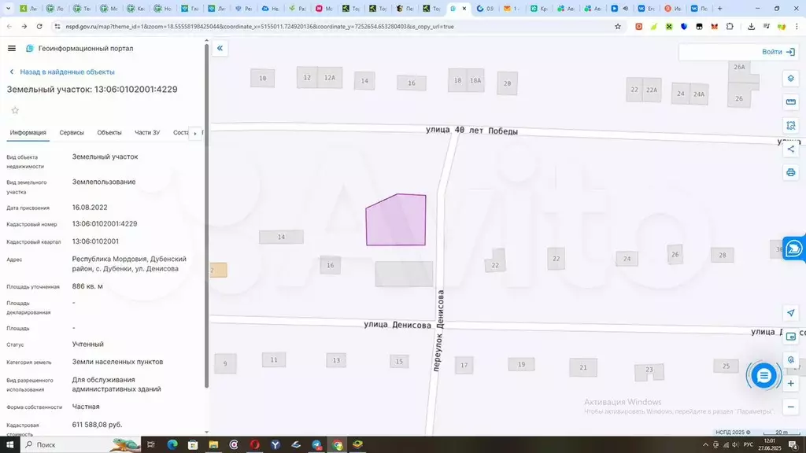Activate the area selection map tool
Viewport: 806px width, 453px height.
pos(790,125)
